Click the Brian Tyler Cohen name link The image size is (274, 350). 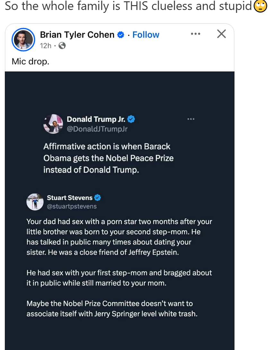click(77, 35)
